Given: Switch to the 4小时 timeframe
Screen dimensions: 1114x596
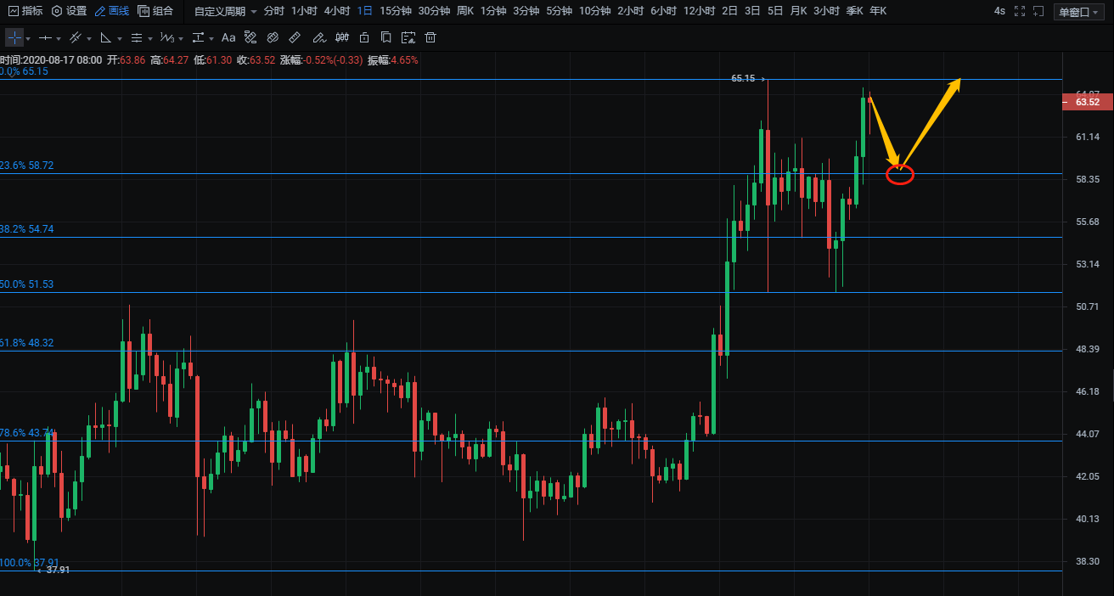Looking at the screenshot, I should coord(337,12).
